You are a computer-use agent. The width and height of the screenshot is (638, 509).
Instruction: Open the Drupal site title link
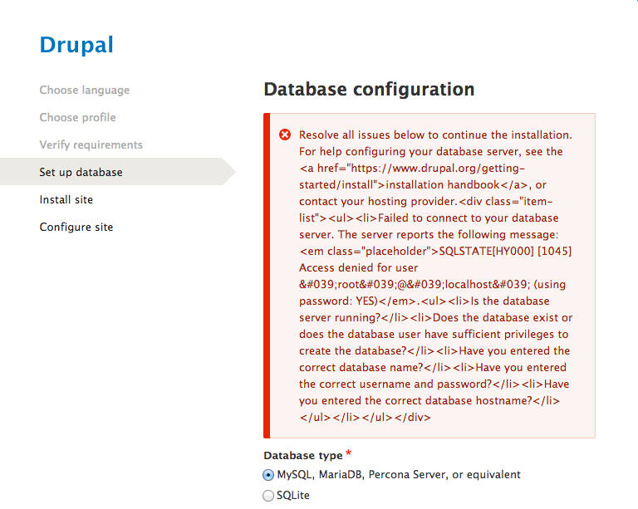coord(76,44)
